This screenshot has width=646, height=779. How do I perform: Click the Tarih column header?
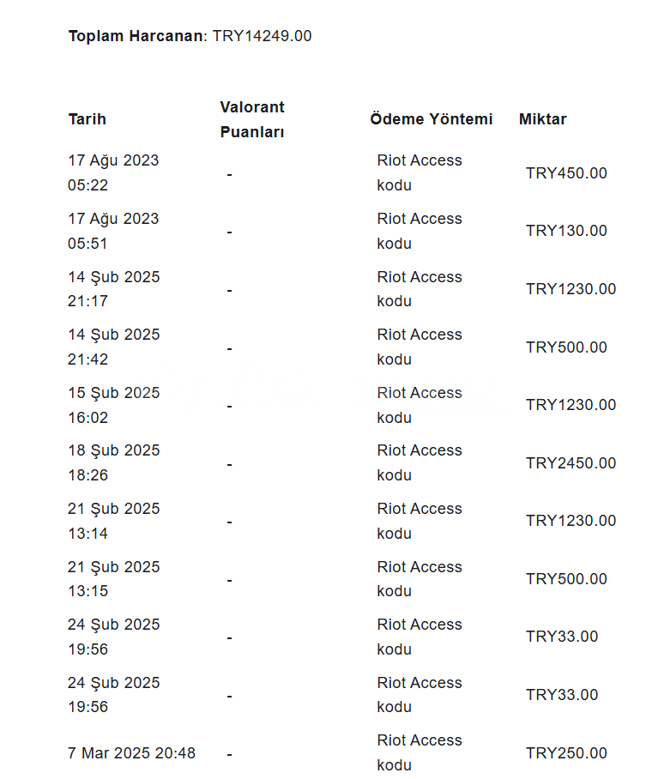coord(88,119)
